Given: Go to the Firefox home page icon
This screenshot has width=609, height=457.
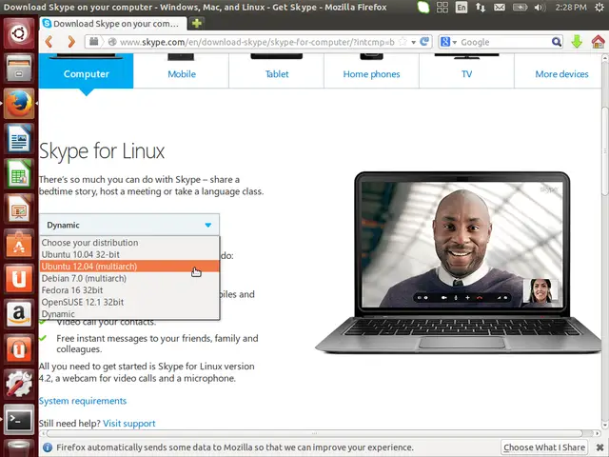Looking at the screenshot, I should tap(599, 42).
